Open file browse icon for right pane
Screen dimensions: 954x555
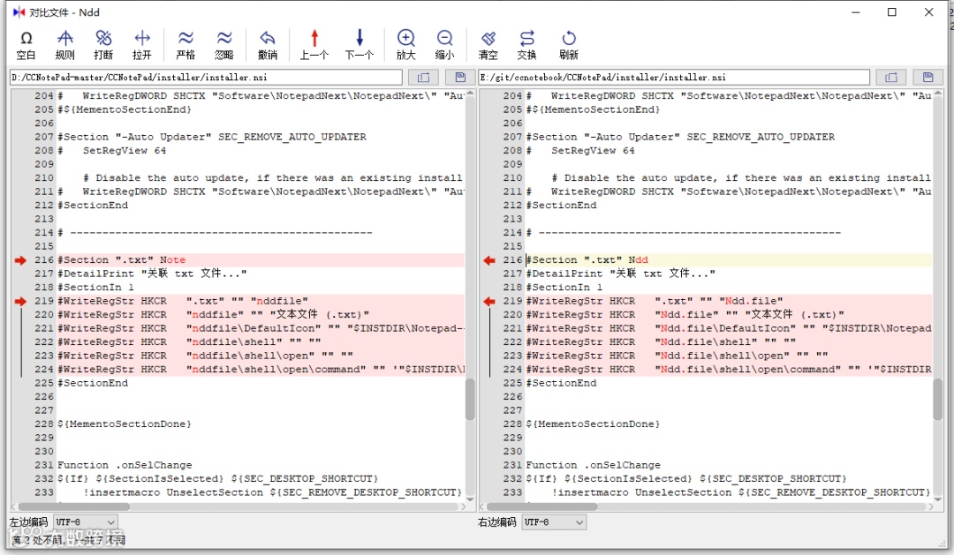click(x=891, y=77)
